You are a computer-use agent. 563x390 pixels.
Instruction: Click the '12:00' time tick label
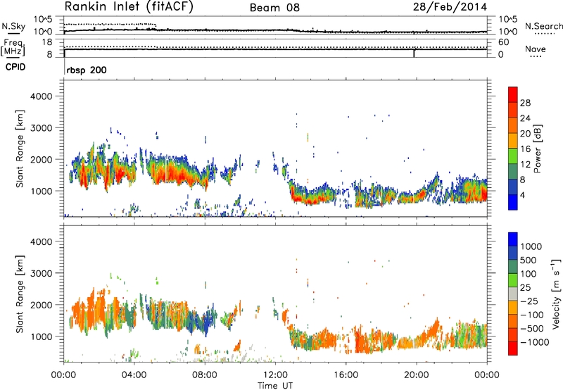[x=275, y=375]
